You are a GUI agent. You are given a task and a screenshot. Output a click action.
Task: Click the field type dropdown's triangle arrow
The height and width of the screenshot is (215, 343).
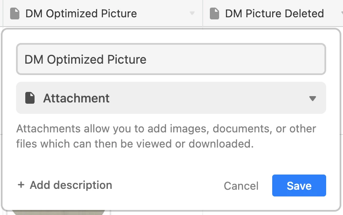click(312, 99)
